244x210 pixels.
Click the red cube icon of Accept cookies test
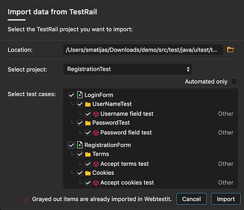[x=96, y=183]
